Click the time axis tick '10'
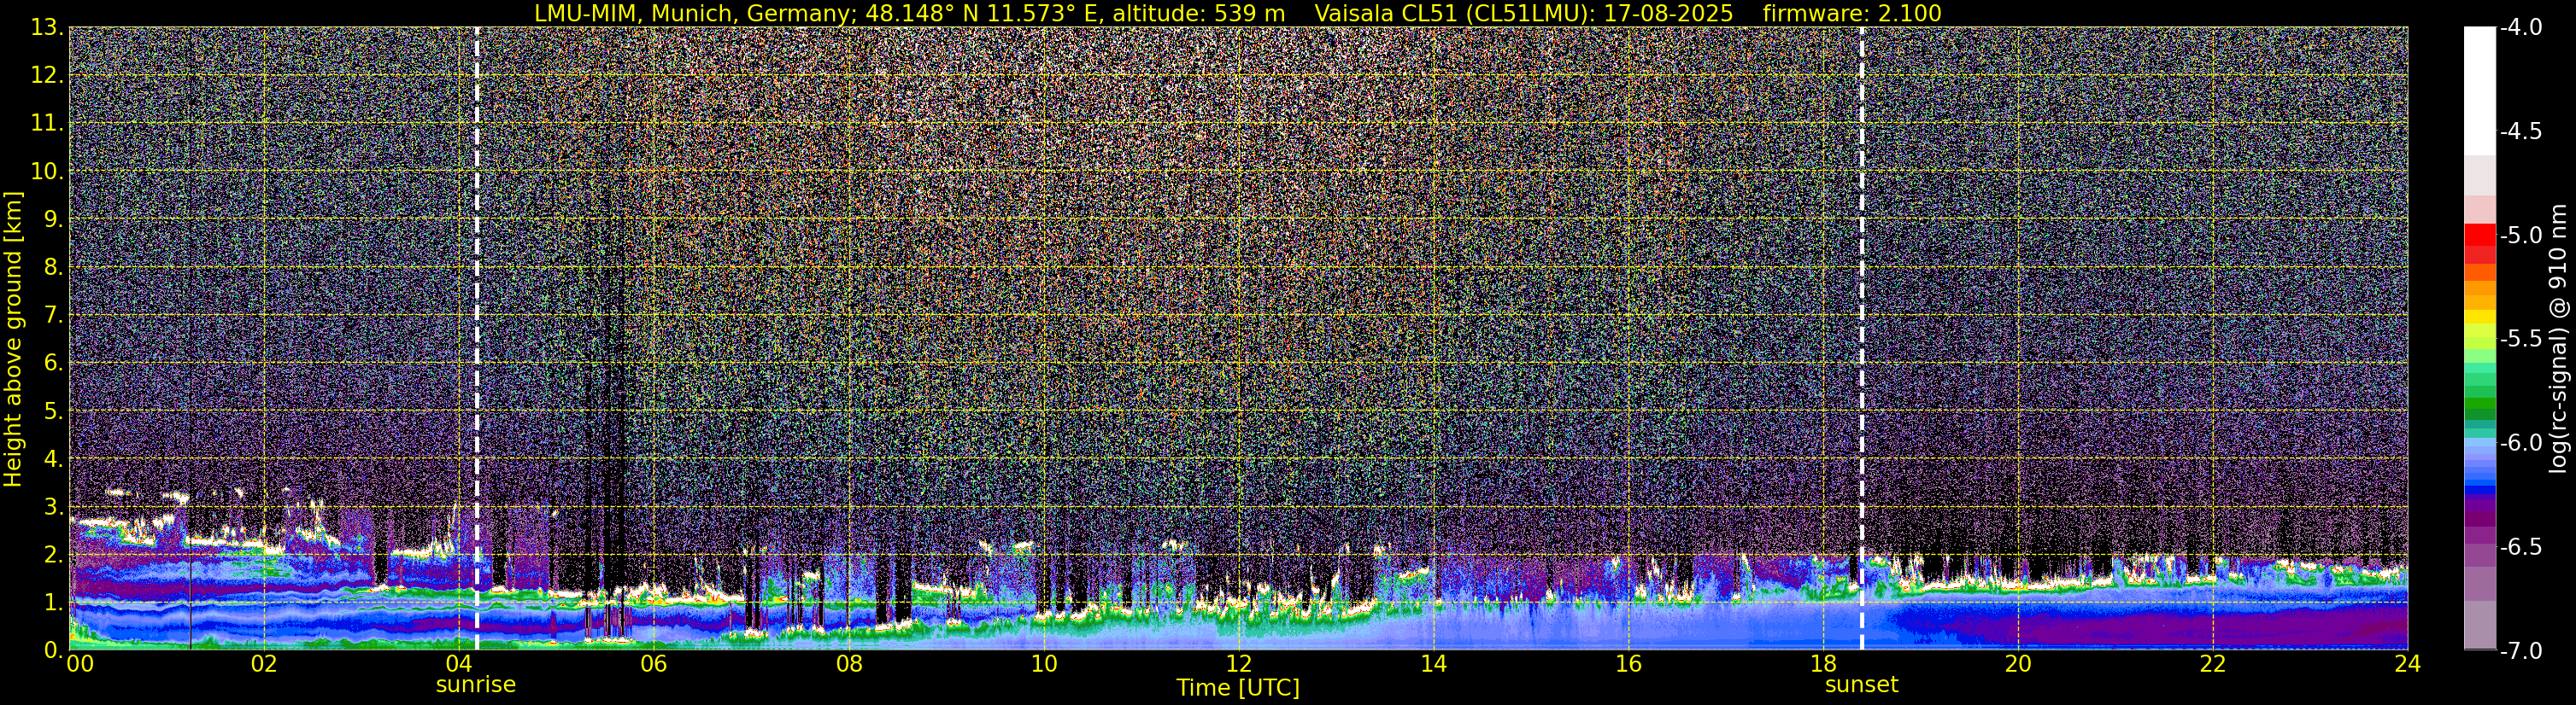Viewport: 2576px width, 705px height. (x=1043, y=664)
